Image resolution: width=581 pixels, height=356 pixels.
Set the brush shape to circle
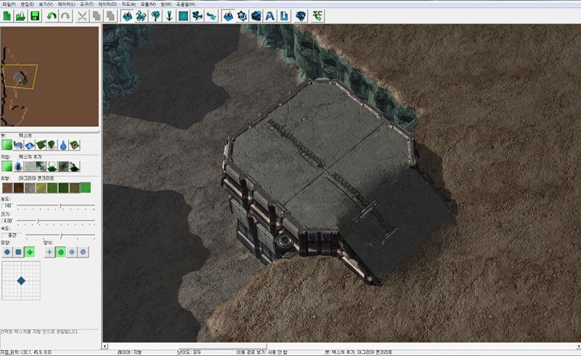[x=7, y=252]
